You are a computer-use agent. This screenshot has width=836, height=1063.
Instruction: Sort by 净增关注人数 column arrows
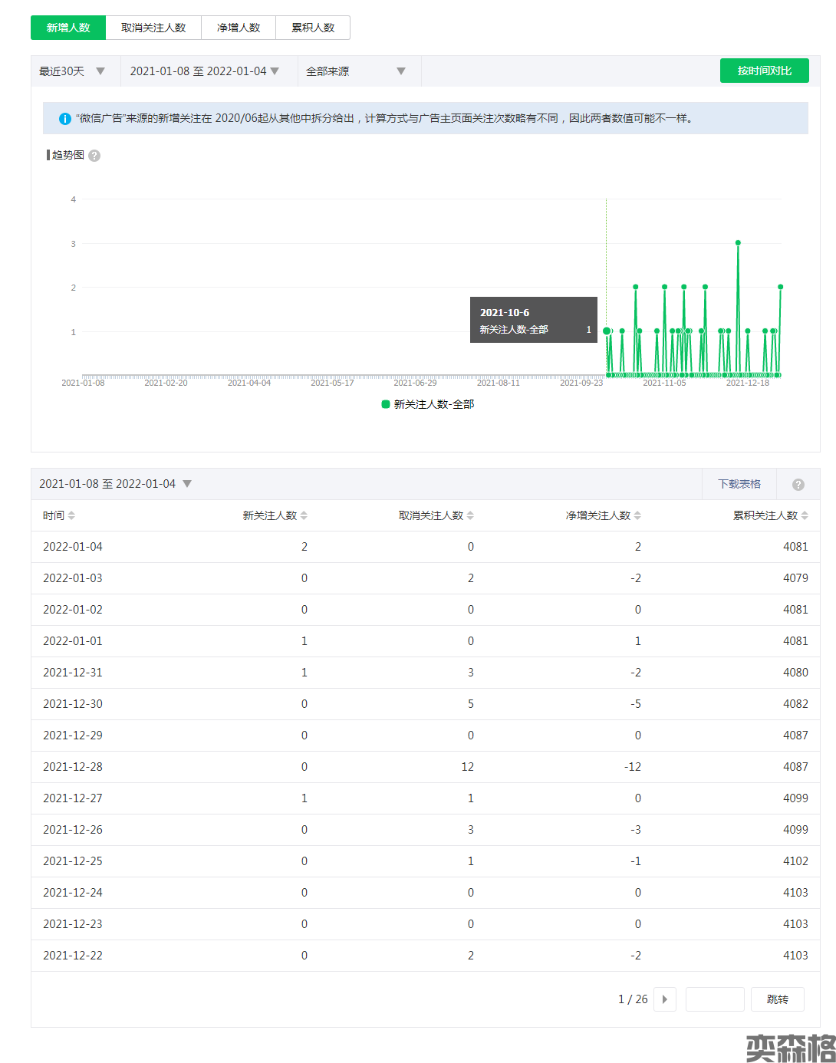[637, 515]
